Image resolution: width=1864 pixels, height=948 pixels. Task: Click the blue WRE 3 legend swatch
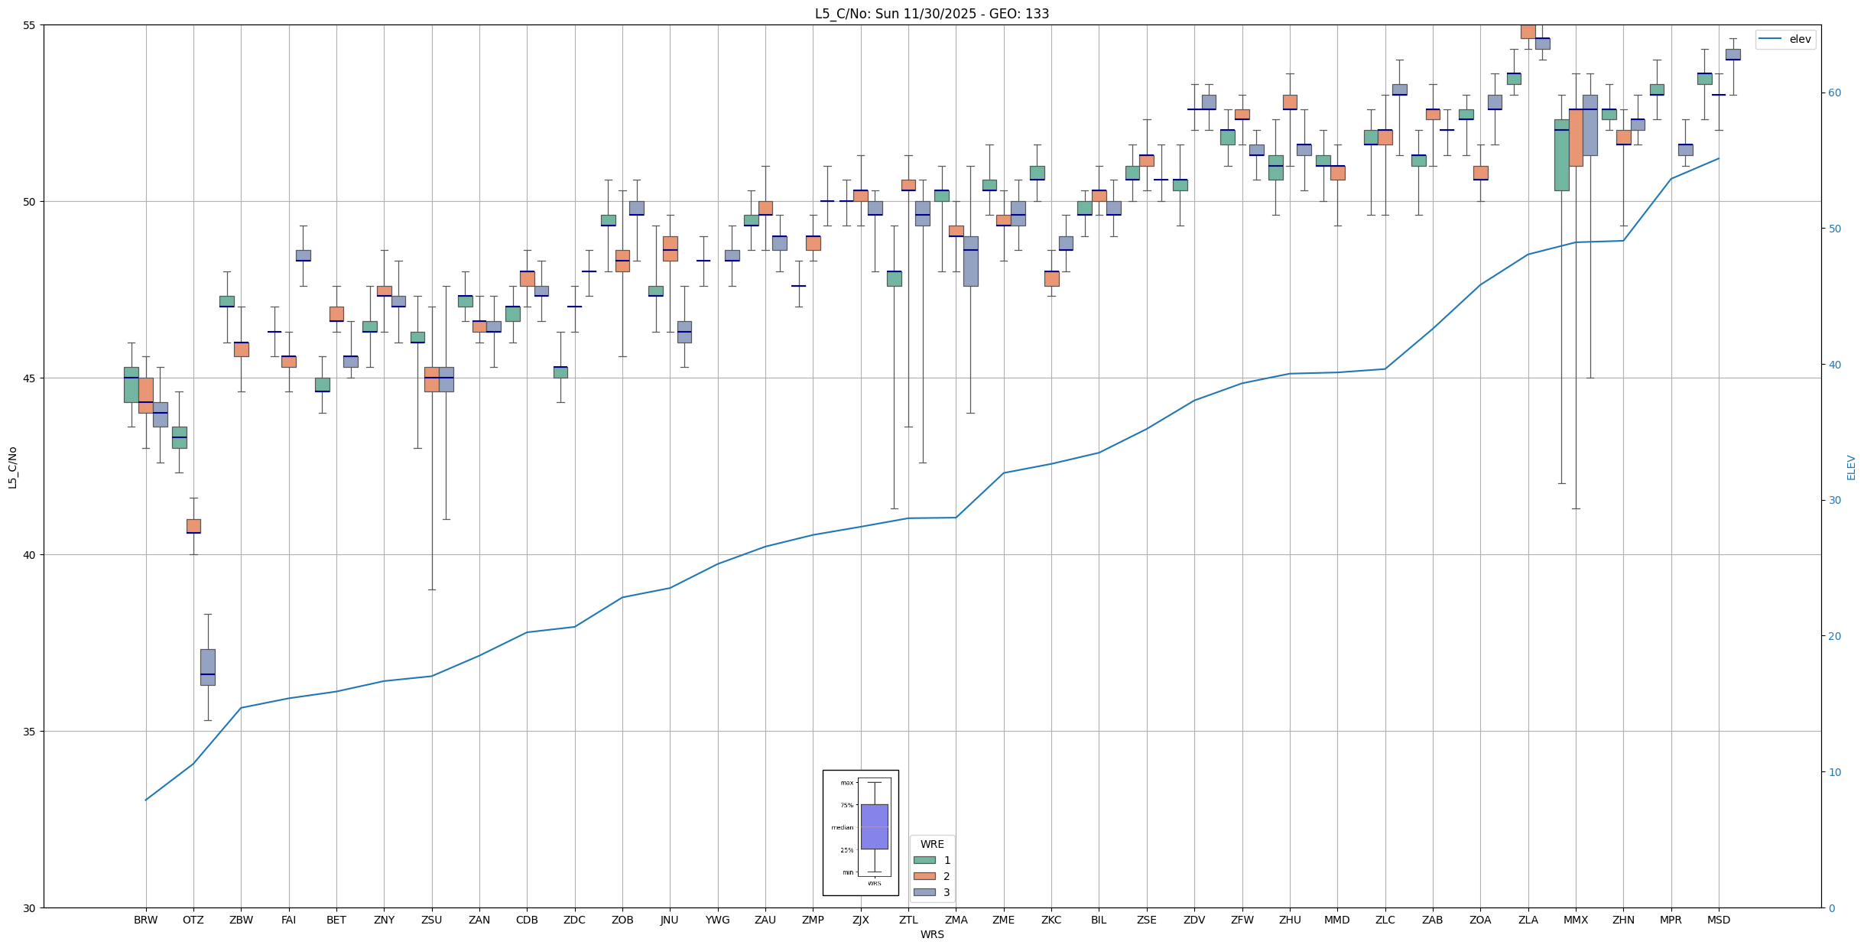point(924,892)
